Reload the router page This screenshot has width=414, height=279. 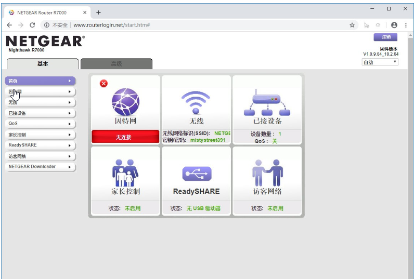32,25
